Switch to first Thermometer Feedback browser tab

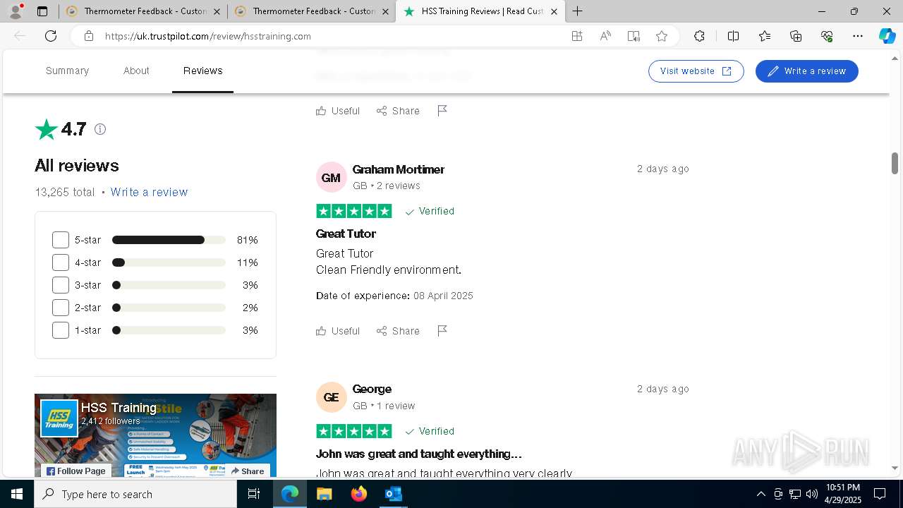143,11
